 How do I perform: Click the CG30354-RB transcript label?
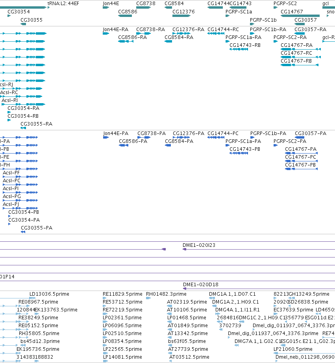[23, 116]
